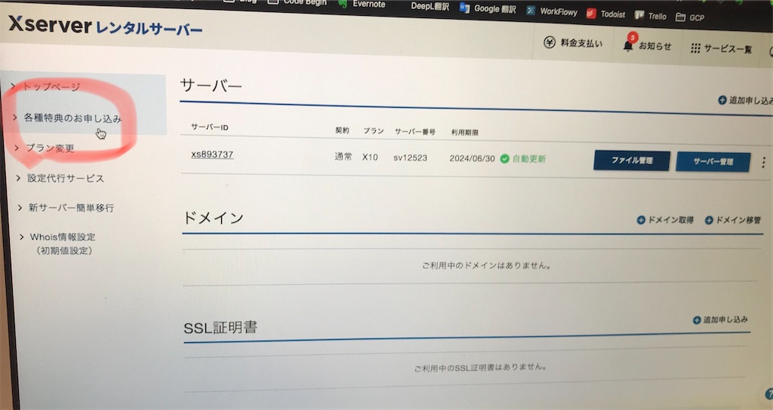The image size is (773, 410).
Task: Open DeepL翻訳 bookmark
Action: (x=430, y=6)
